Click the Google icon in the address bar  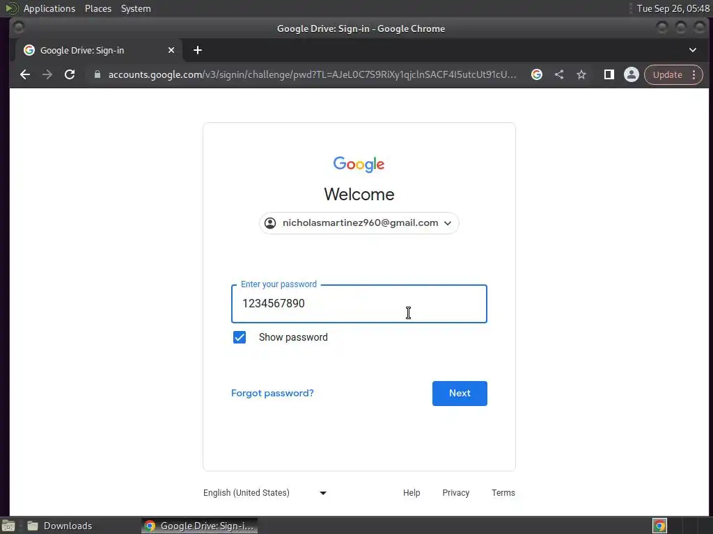(x=537, y=74)
